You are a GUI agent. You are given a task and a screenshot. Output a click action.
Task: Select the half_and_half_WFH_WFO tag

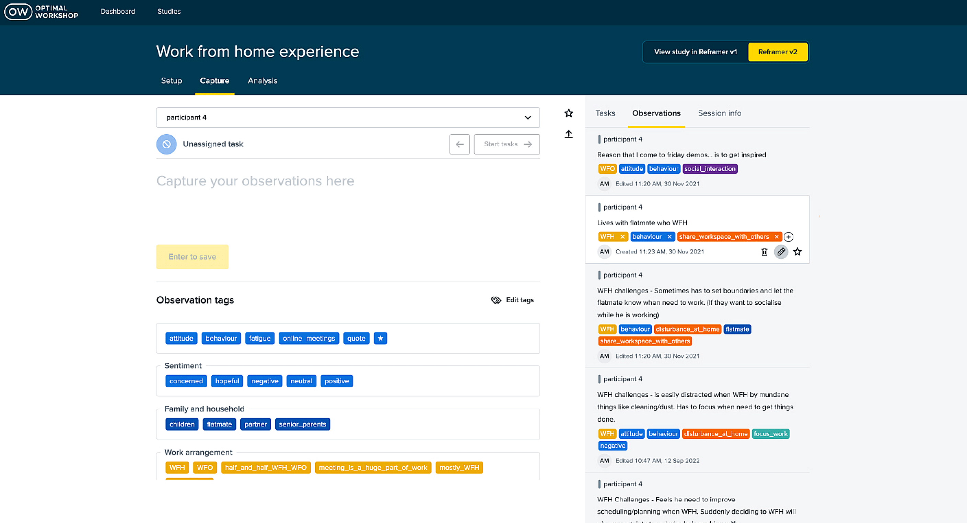tap(266, 468)
